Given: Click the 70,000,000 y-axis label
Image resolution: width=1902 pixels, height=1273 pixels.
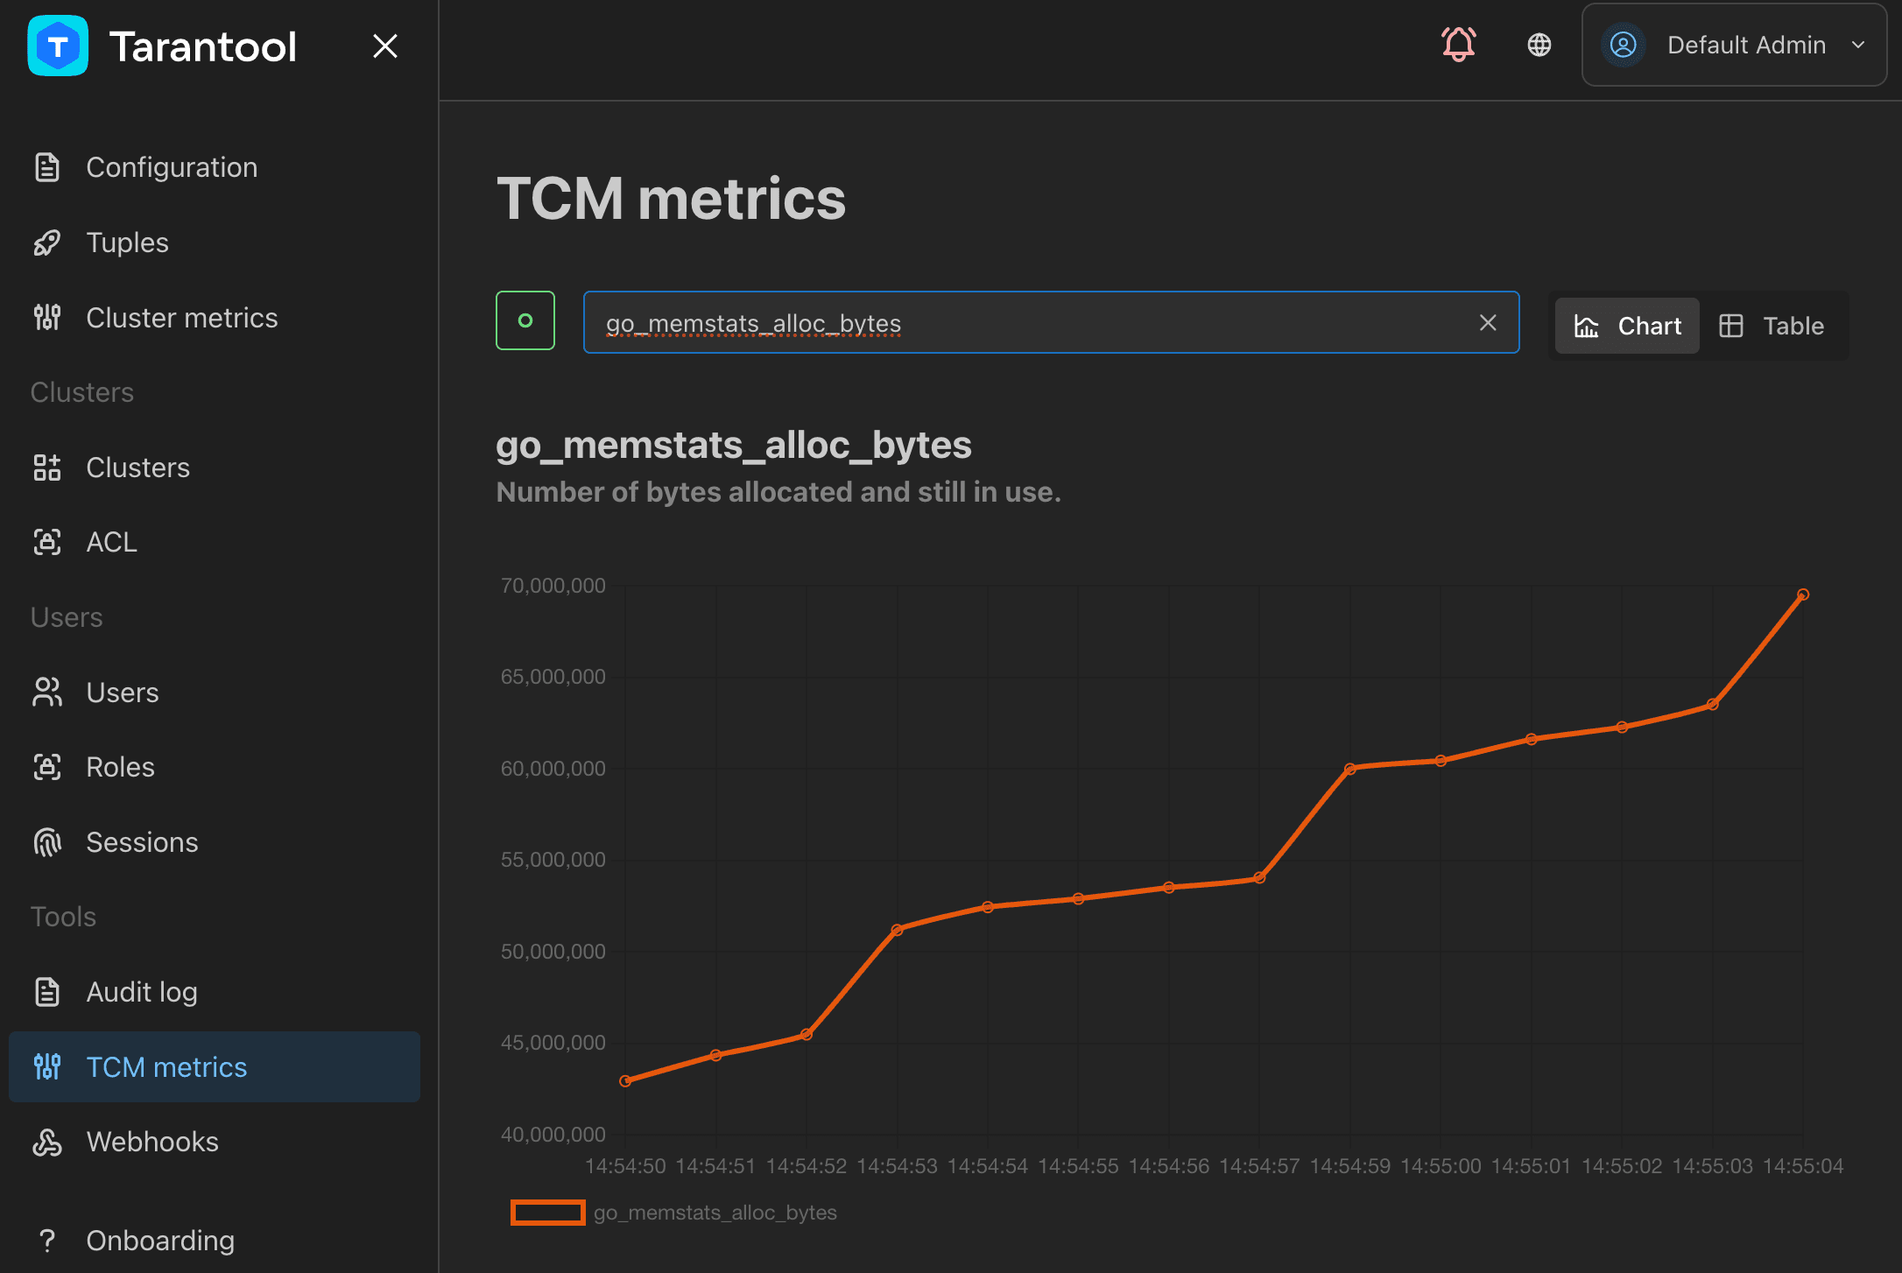Looking at the screenshot, I should tap(553, 585).
